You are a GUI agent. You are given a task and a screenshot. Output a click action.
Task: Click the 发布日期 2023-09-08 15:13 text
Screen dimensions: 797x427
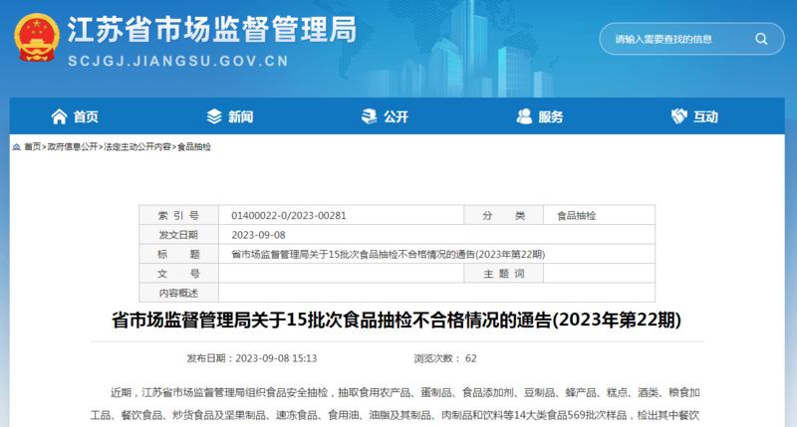click(x=252, y=358)
